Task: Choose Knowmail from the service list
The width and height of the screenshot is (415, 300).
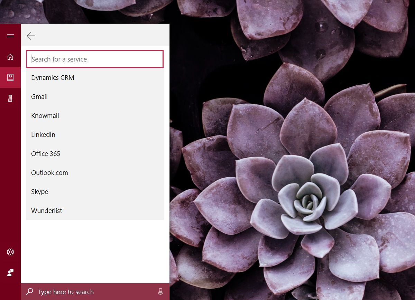Action: (95, 116)
